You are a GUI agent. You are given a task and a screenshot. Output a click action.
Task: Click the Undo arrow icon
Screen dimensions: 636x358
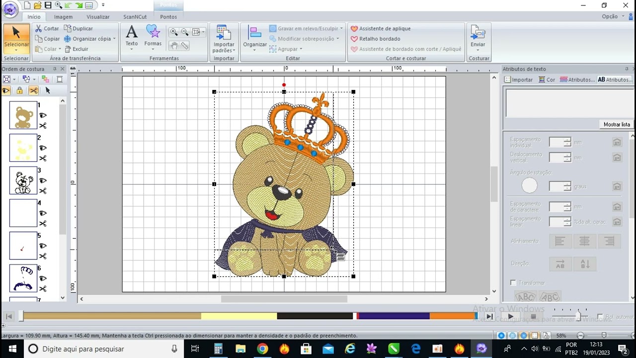point(69,5)
